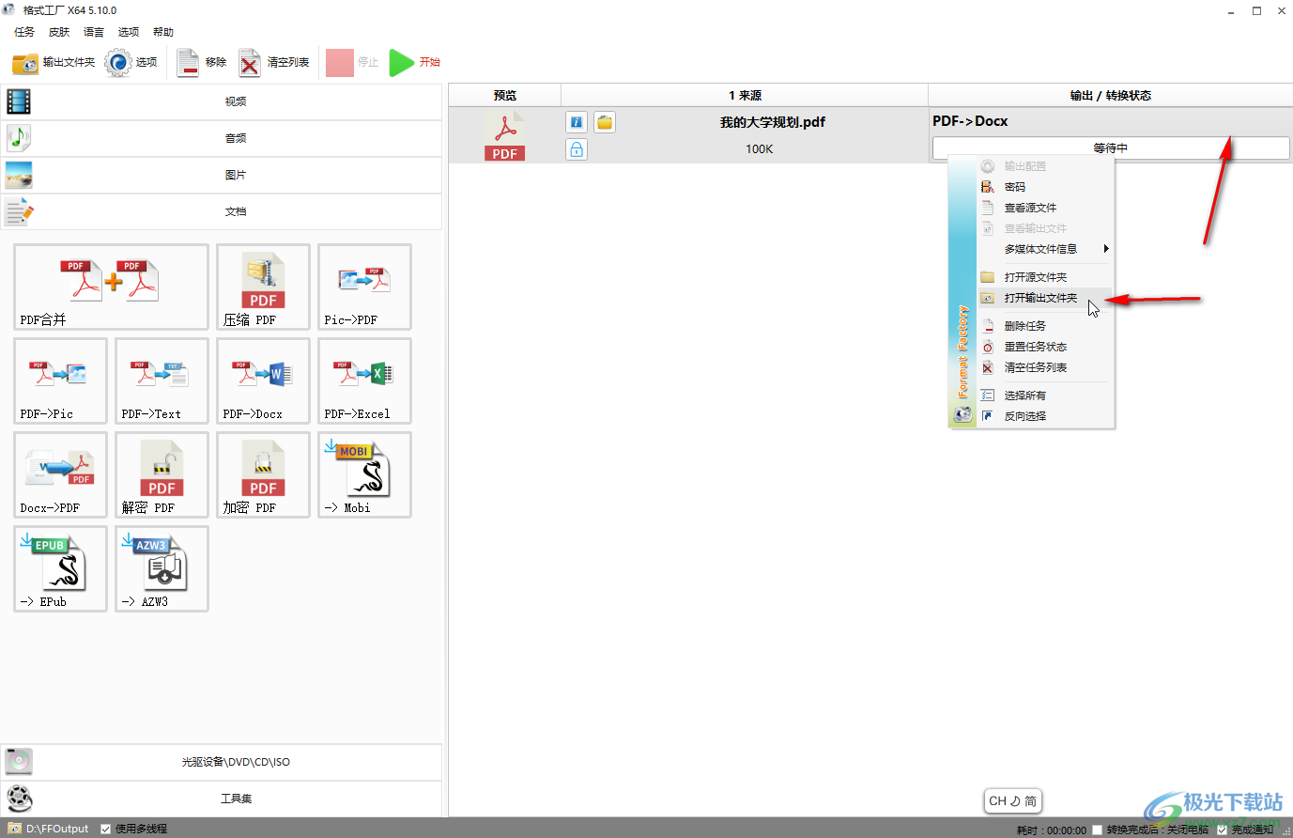This screenshot has width=1293, height=838.
Task: Click the 来源 column header
Action: pyautogui.click(x=745, y=95)
